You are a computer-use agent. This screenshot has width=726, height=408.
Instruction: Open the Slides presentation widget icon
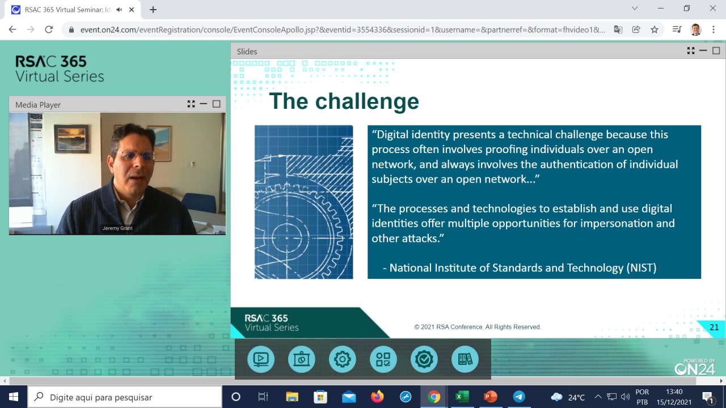302,359
